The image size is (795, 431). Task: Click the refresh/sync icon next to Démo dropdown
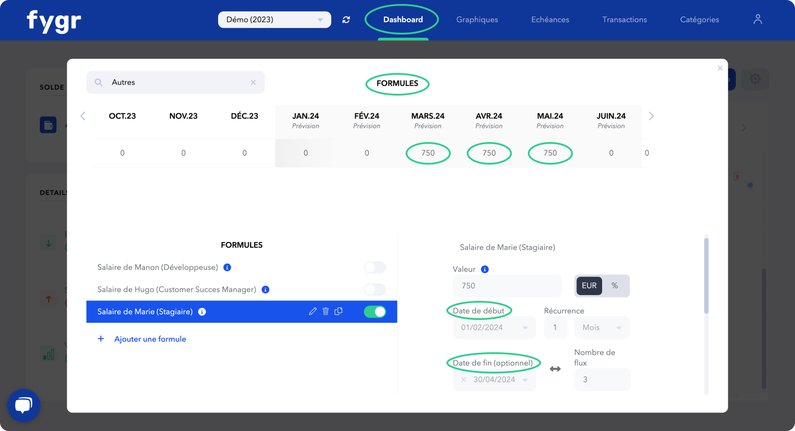pos(346,19)
